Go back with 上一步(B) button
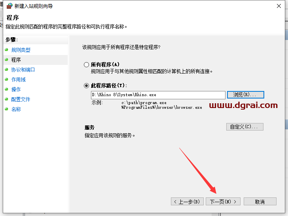 (187, 202)
